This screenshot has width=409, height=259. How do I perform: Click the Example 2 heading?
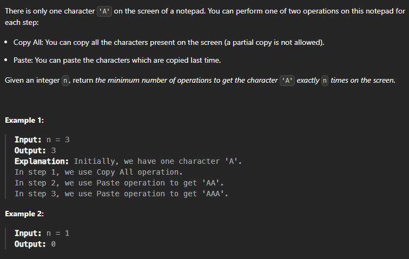[24, 214]
